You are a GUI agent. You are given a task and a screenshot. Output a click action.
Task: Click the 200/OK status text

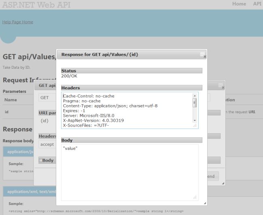69,76
